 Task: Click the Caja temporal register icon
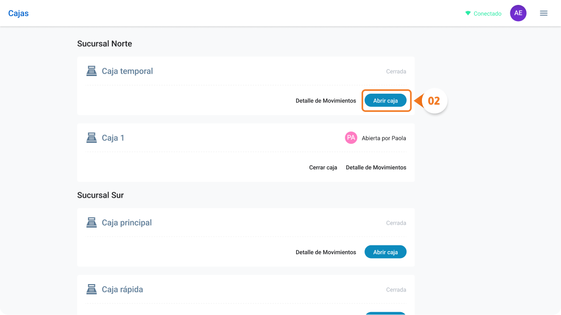[91, 71]
